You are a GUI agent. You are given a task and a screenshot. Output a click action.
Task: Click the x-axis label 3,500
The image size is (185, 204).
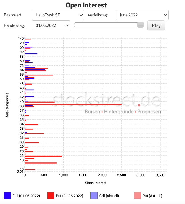click(x=160, y=175)
